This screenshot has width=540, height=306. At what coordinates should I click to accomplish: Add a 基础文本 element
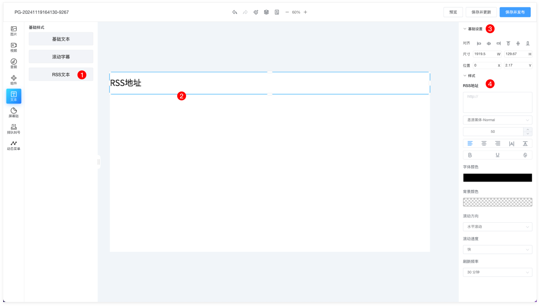61,39
